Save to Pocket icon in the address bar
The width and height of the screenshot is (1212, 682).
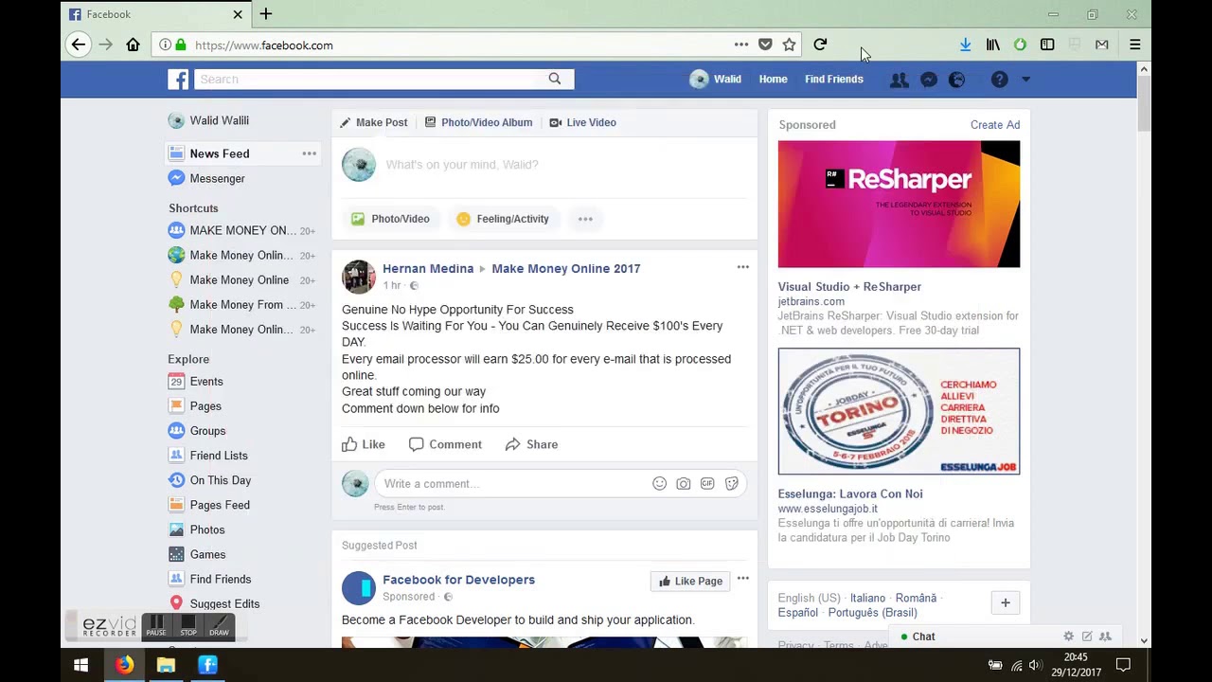[x=765, y=45]
